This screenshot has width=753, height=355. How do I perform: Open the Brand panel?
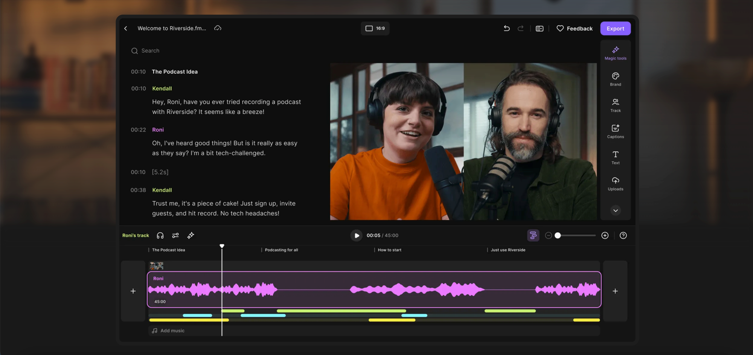pyautogui.click(x=616, y=79)
